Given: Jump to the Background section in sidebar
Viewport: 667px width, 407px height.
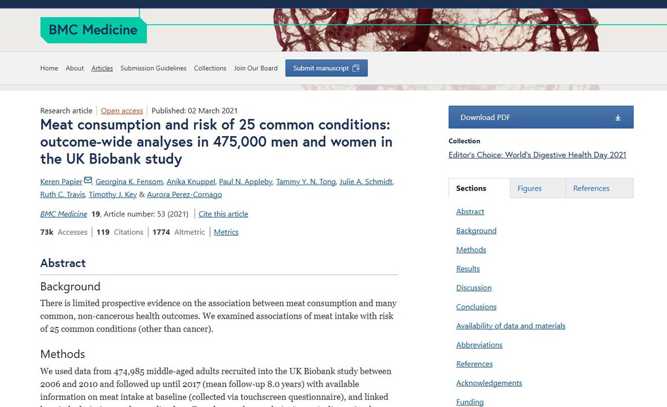Looking at the screenshot, I should click(476, 231).
